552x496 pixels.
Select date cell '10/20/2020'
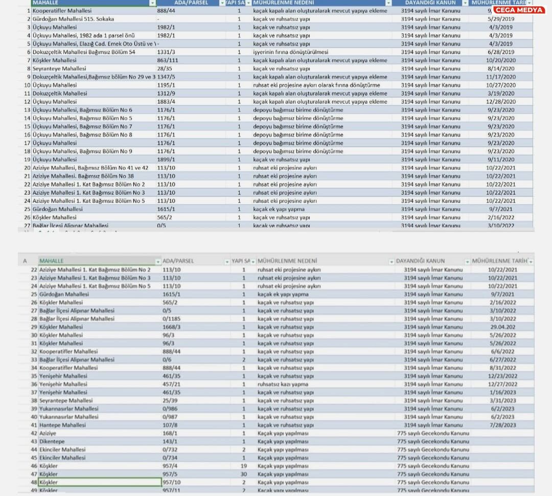pos(501,60)
